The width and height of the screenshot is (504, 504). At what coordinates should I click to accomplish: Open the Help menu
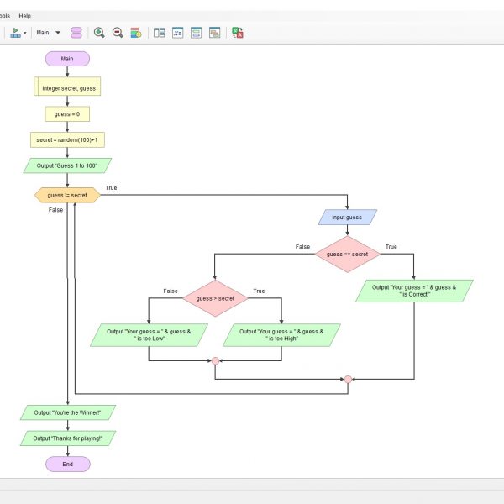(24, 15)
